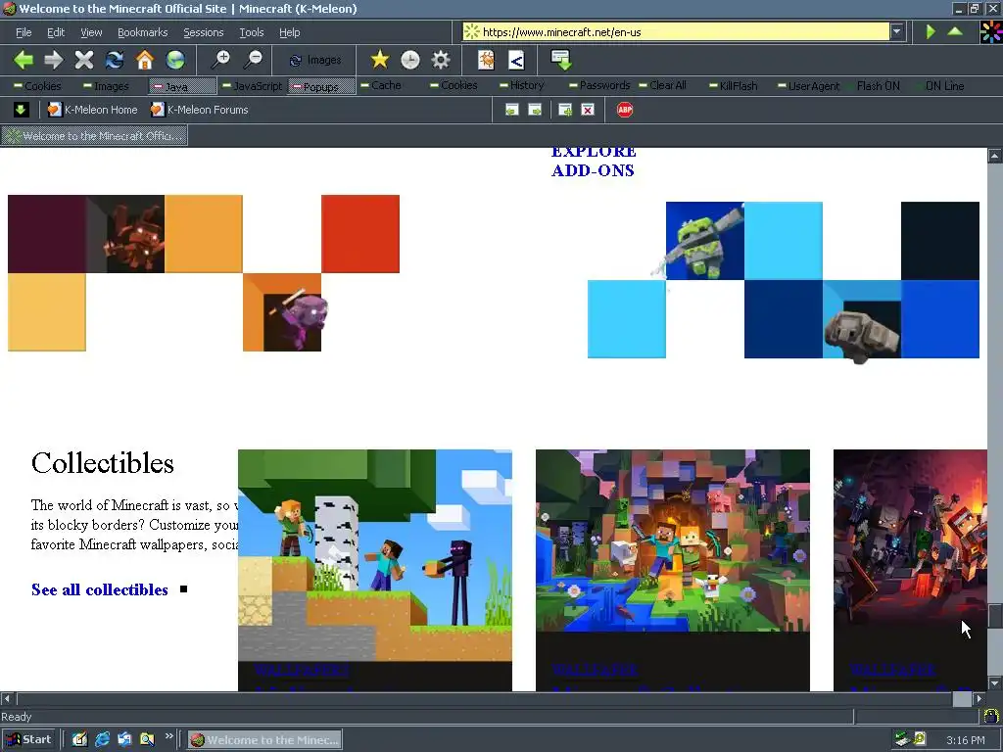Click the Cookies option between Cache and History
Image resolution: width=1003 pixels, height=752 pixels.
coord(454,85)
